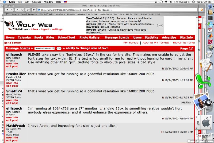Open the US flag input menu
The image size is (214, 143).
coord(66,2)
